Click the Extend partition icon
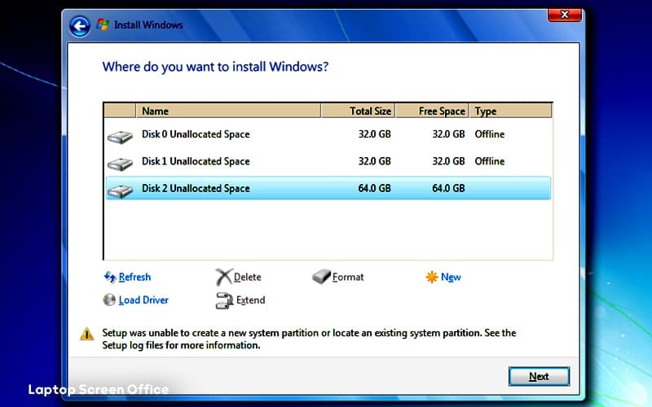Image resolution: width=652 pixels, height=407 pixels. click(224, 300)
